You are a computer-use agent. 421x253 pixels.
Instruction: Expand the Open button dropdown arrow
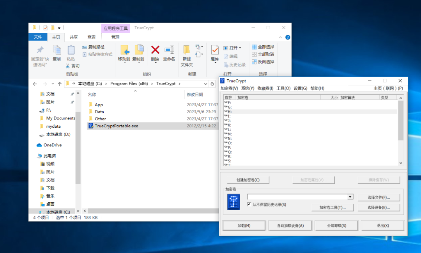pyautogui.click(x=240, y=48)
